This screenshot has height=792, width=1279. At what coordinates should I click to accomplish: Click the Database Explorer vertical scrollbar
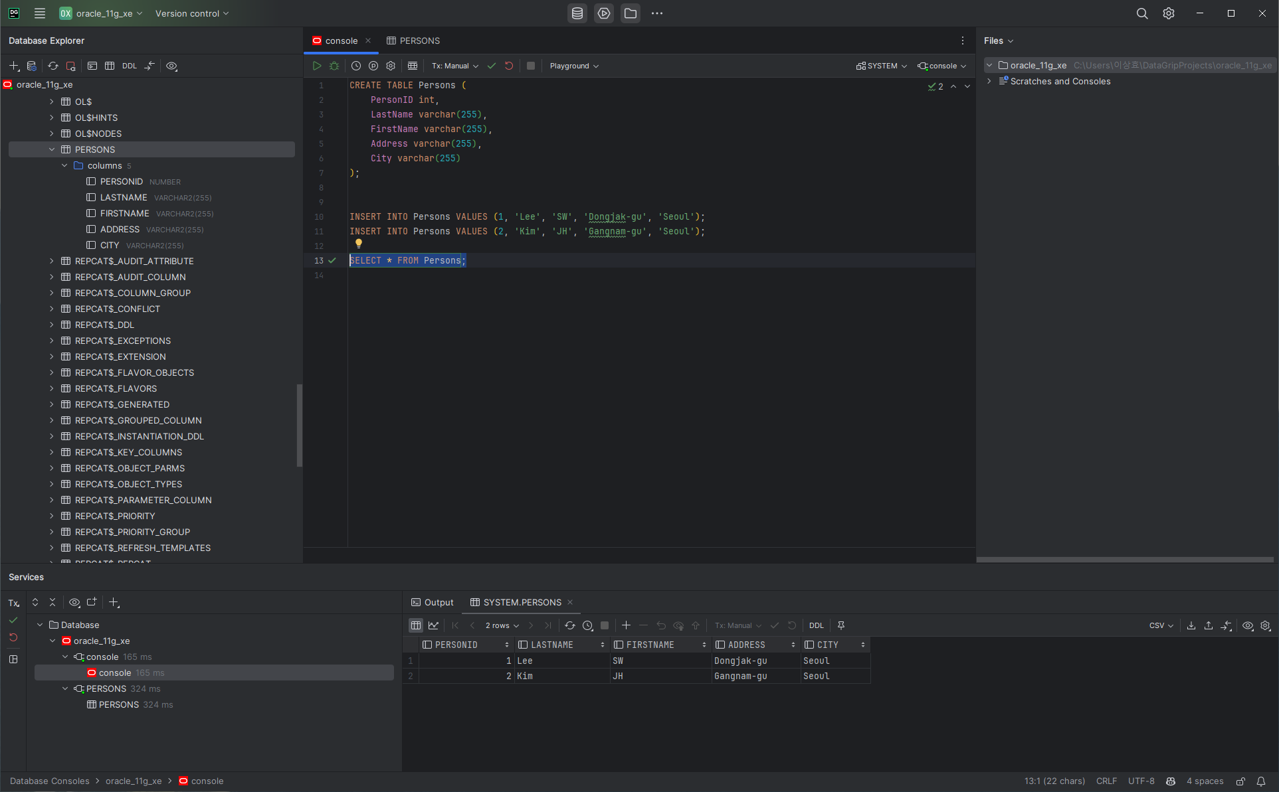(299, 425)
